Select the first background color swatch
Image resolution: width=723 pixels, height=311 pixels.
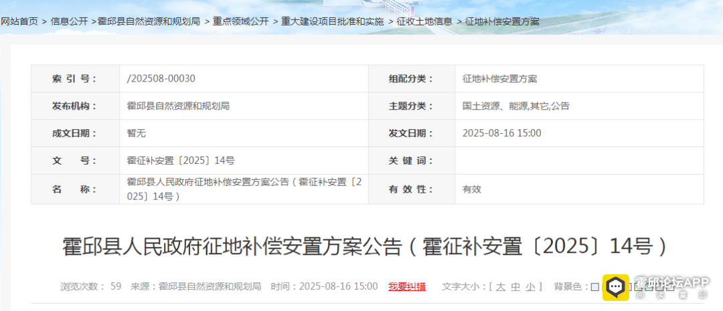(594, 287)
